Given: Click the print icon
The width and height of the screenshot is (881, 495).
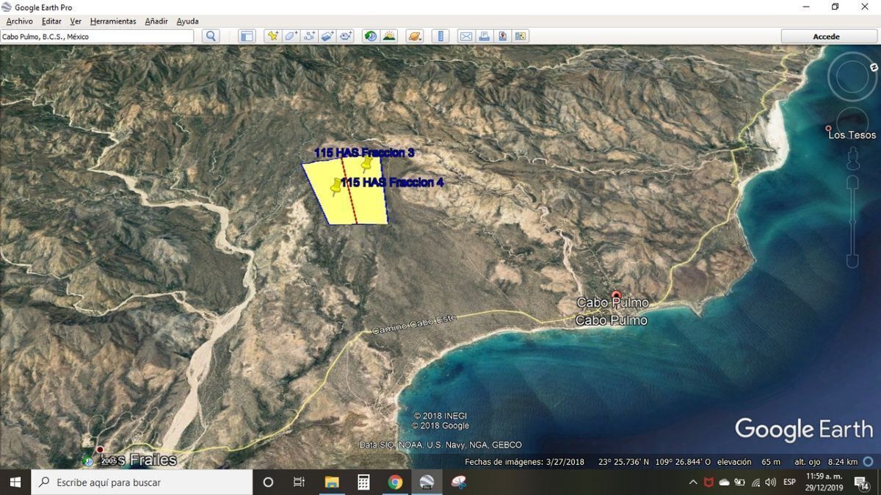Looking at the screenshot, I should [484, 36].
